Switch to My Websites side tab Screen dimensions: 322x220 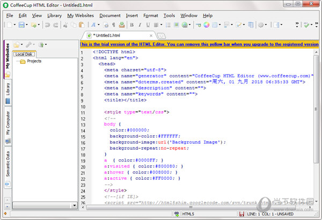8,60
